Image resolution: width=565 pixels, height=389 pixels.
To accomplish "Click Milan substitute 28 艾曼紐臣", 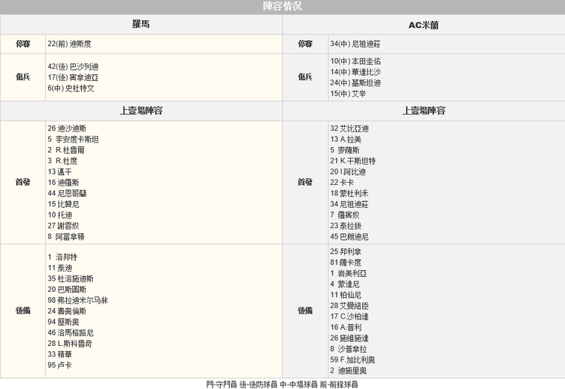I will (x=349, y=306).
